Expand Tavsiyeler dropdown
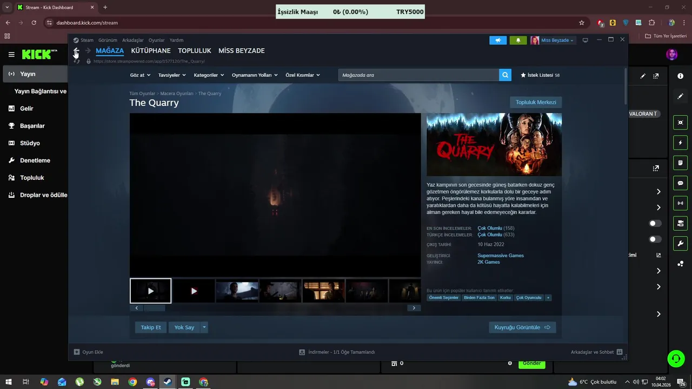The height and width of the screenshot is (389, 692). coord(172,75)
